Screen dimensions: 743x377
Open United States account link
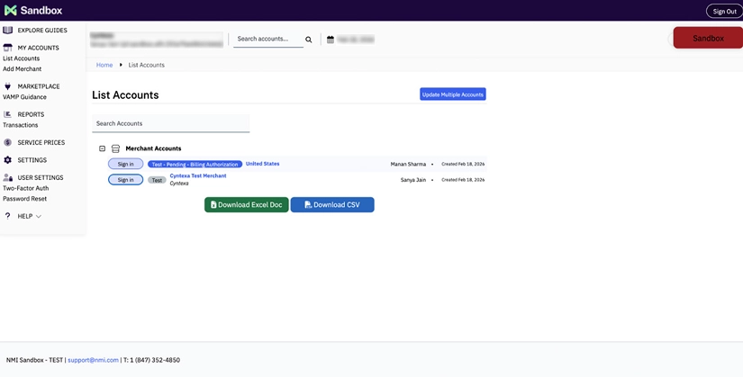pyautogui.click(x=262, y=164)
